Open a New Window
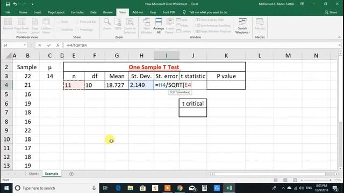 coord(146,26)
